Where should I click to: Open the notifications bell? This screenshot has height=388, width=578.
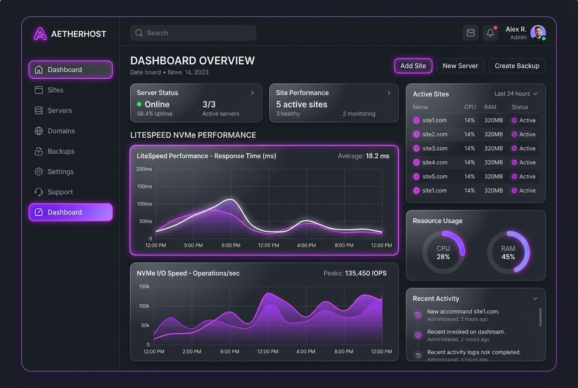[x=490, y=33]
